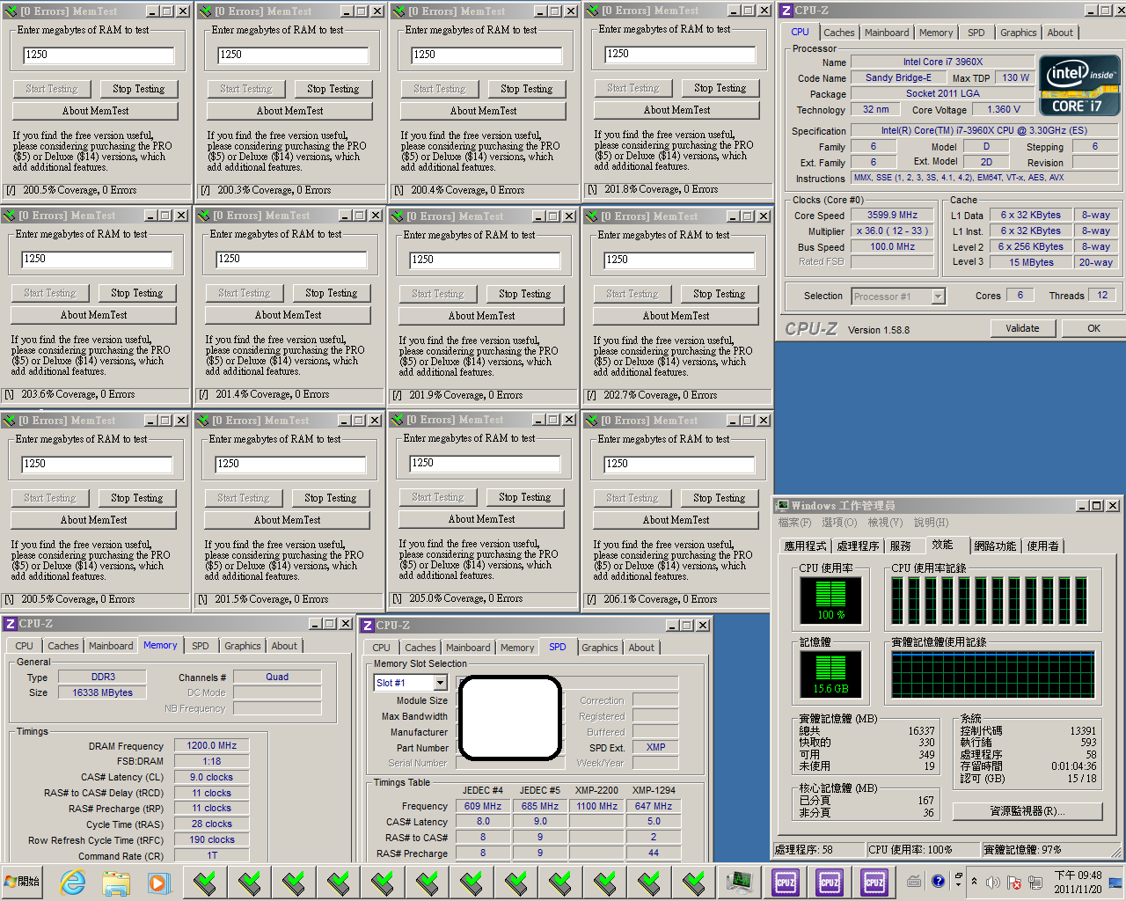This screenshot has width=1126, height=901.
Task: Click the OK button in CPU-Z
Action: [x=1093, y=328]
